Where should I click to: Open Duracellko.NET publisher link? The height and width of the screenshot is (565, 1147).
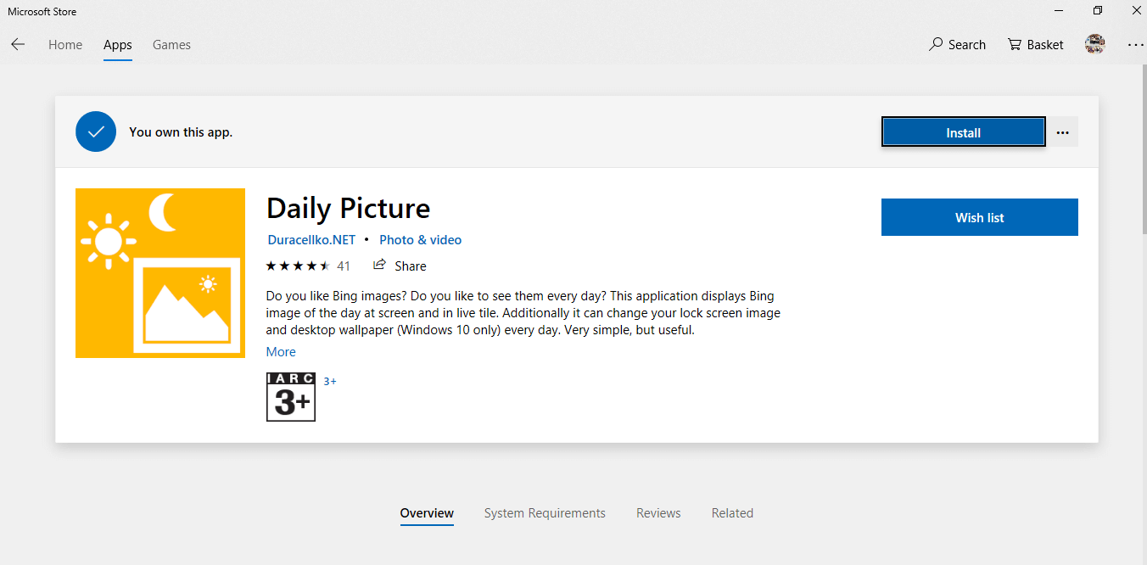coord(311,240)
